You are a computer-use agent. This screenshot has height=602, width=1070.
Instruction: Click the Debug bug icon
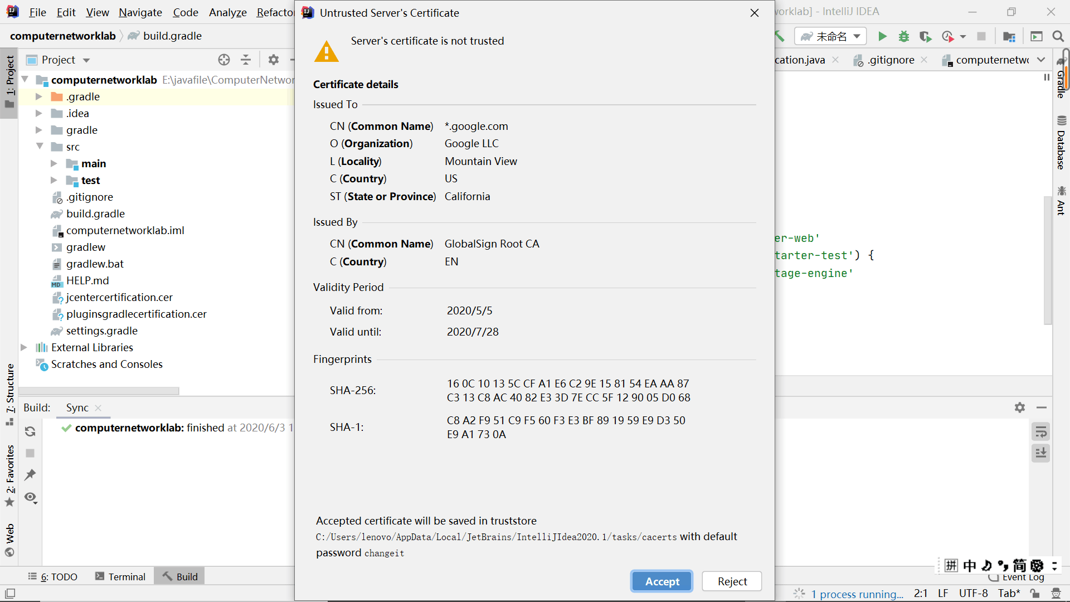(x=904, y=37)
